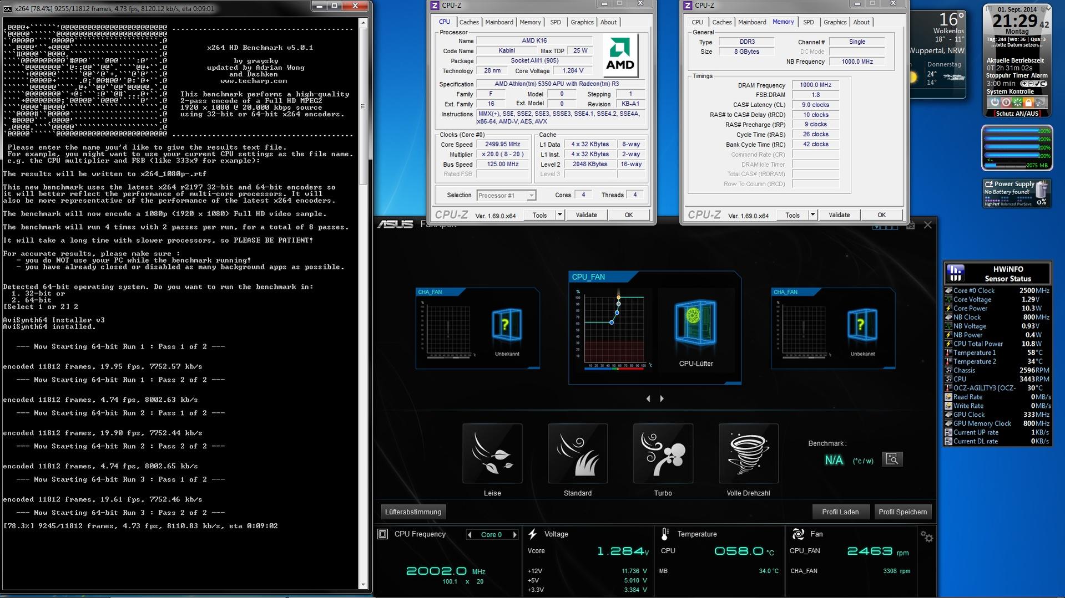Click the Fan icon in the monitoring bar
This screenshot has height=598, width=1065.
[799, 534]
